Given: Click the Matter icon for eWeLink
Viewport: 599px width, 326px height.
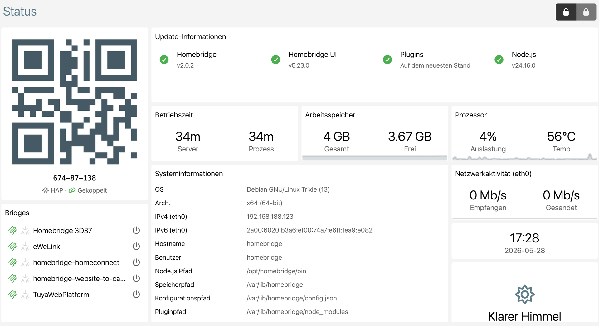Looking at the screenshot, I should click(x=25, y=247).
